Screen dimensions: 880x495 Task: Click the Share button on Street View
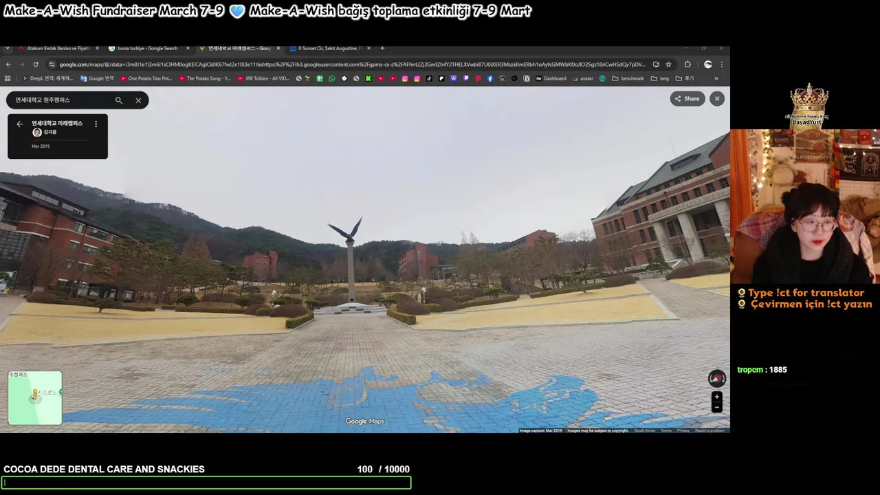[687, 98]
